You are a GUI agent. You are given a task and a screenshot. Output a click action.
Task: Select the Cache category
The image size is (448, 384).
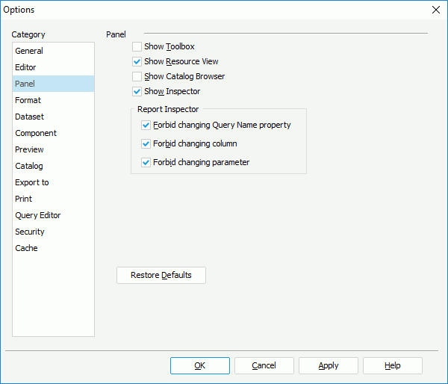[x=53, y=248]
